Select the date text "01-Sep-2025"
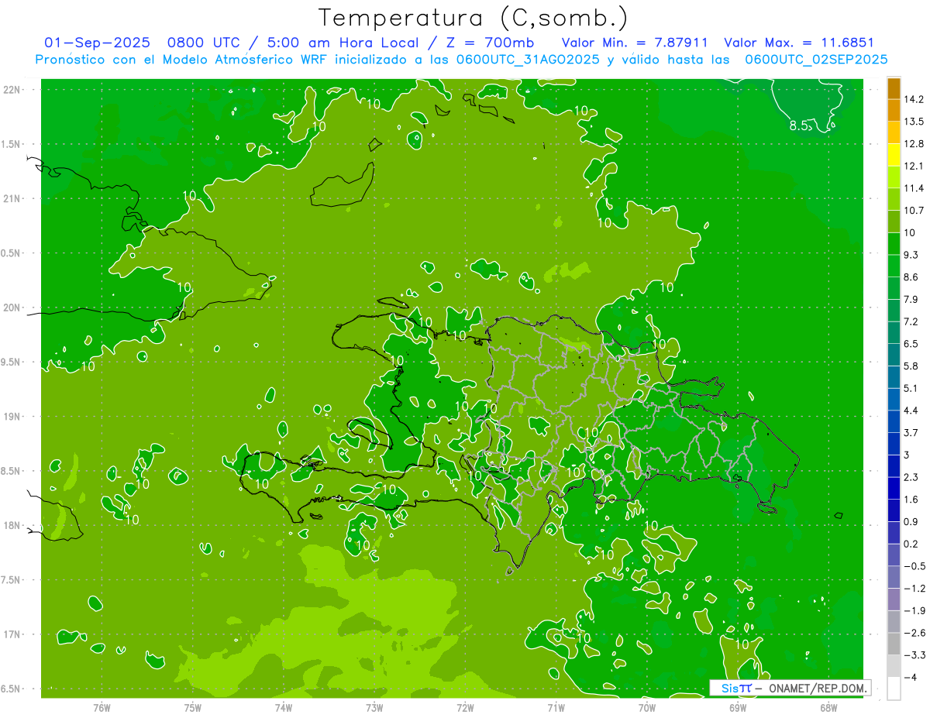This screenshot has width=930, height=718. 97,43
